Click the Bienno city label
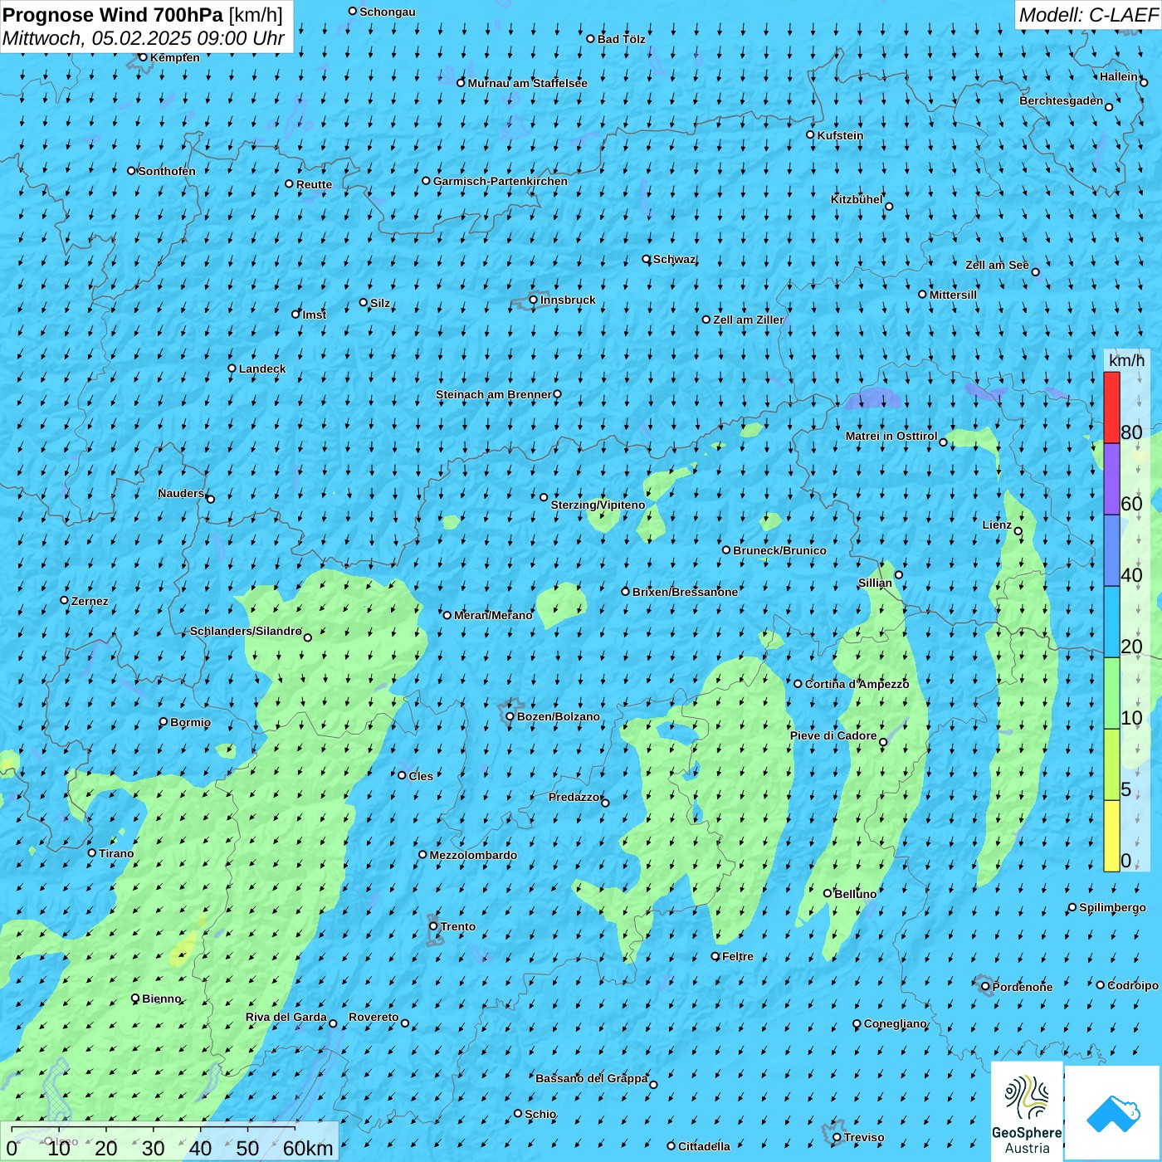1162x1162 pixels. tap(161, 998)
